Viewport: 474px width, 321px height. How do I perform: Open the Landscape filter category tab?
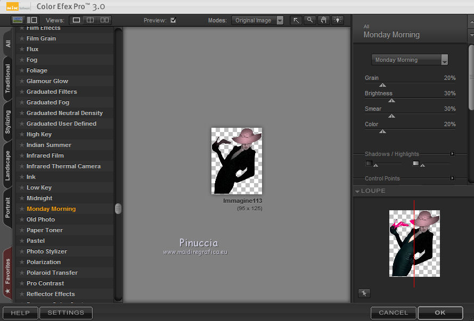(8, 166)
